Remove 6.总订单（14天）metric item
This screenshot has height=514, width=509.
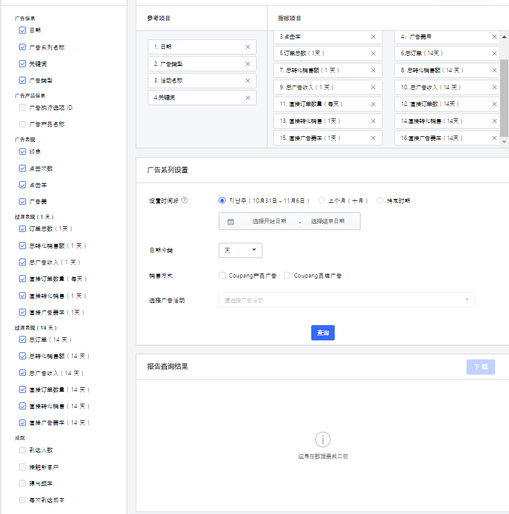point(494,53)
